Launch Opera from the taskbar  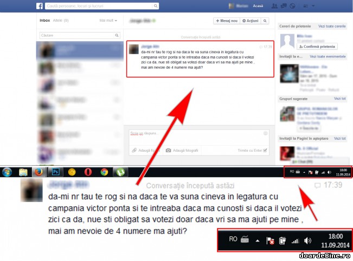pos(88,172)
